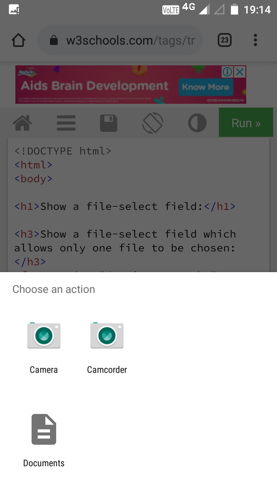Tap the browser home icon
Screen dimensions: 277x492
click(x=18, y=40)
